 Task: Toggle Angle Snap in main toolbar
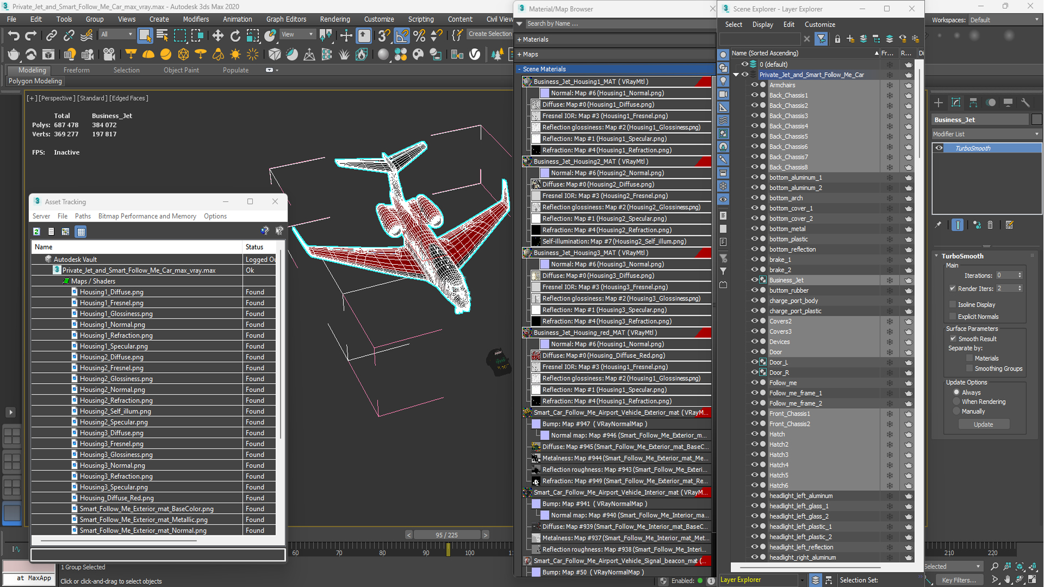[402, 36]
